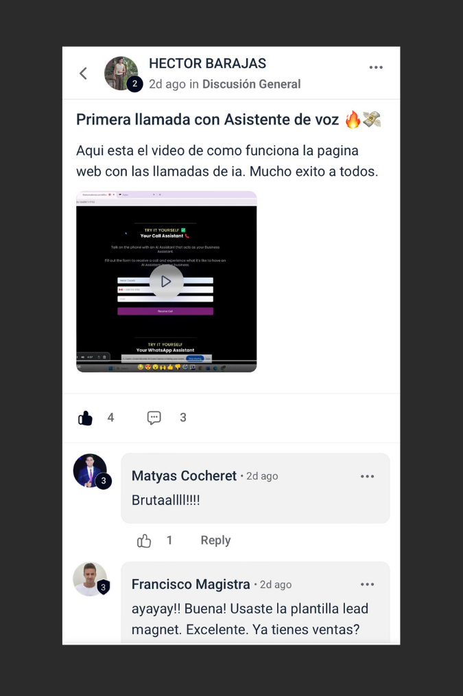Go back using the left chevron arrow

(x=83, y=74)
